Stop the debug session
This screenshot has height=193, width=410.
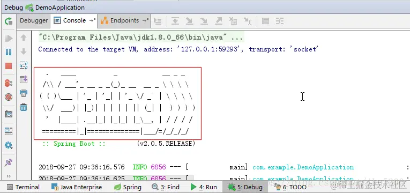(x=9, y=66)
